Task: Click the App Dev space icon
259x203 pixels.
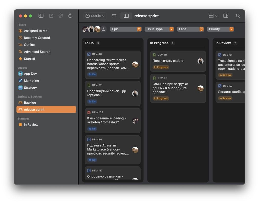Action: click(20, 74)
